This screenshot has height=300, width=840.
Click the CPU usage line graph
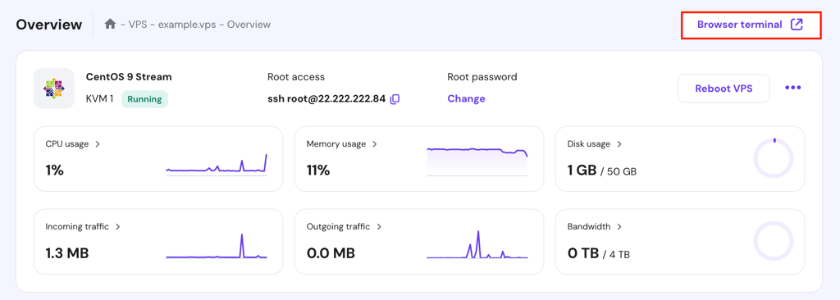point(217,165)
